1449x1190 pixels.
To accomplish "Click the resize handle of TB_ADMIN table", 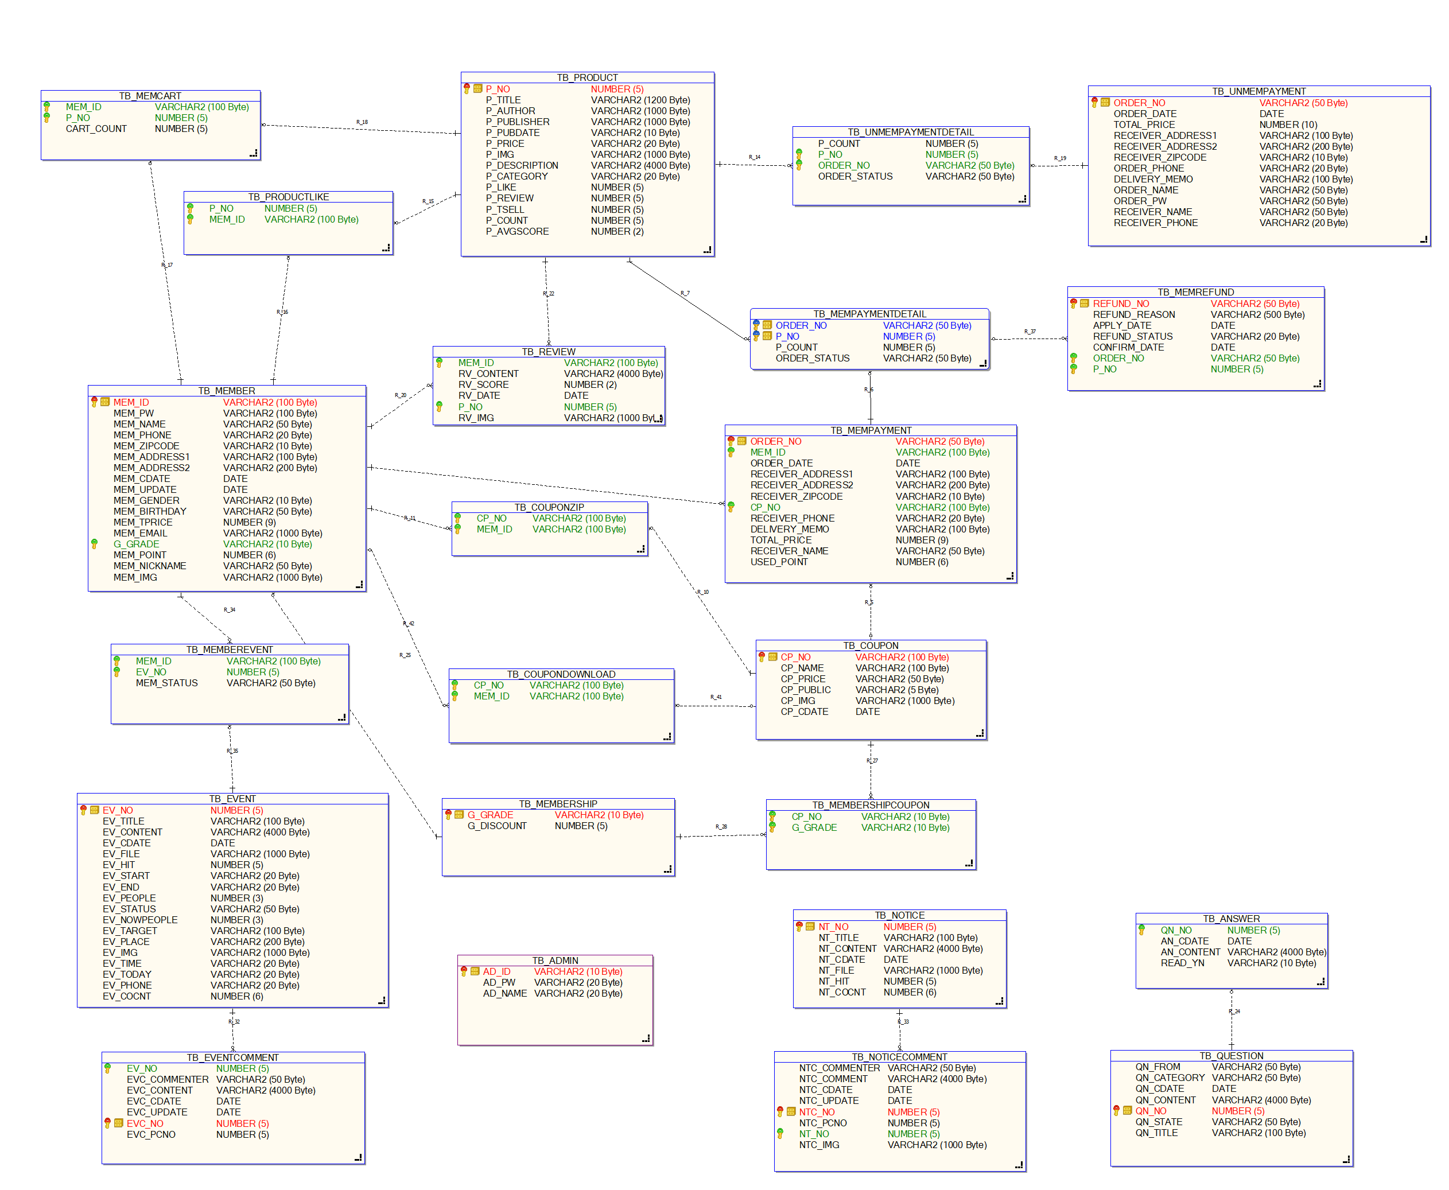I will 646,1039.
